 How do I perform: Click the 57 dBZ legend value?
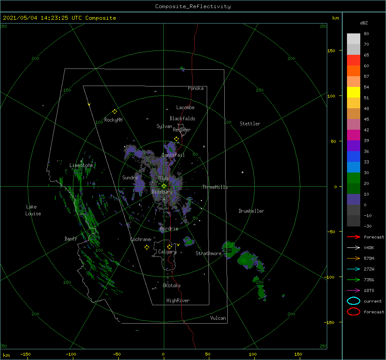pos(366,77)
